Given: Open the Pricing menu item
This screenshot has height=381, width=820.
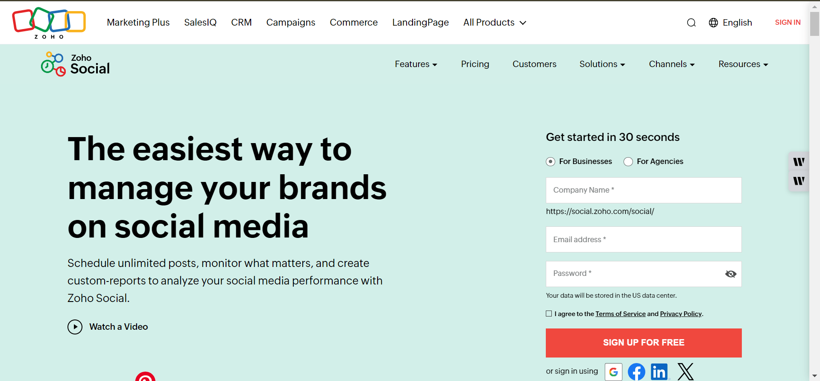Looking at the screenshot, I should (x=475, y=64).
